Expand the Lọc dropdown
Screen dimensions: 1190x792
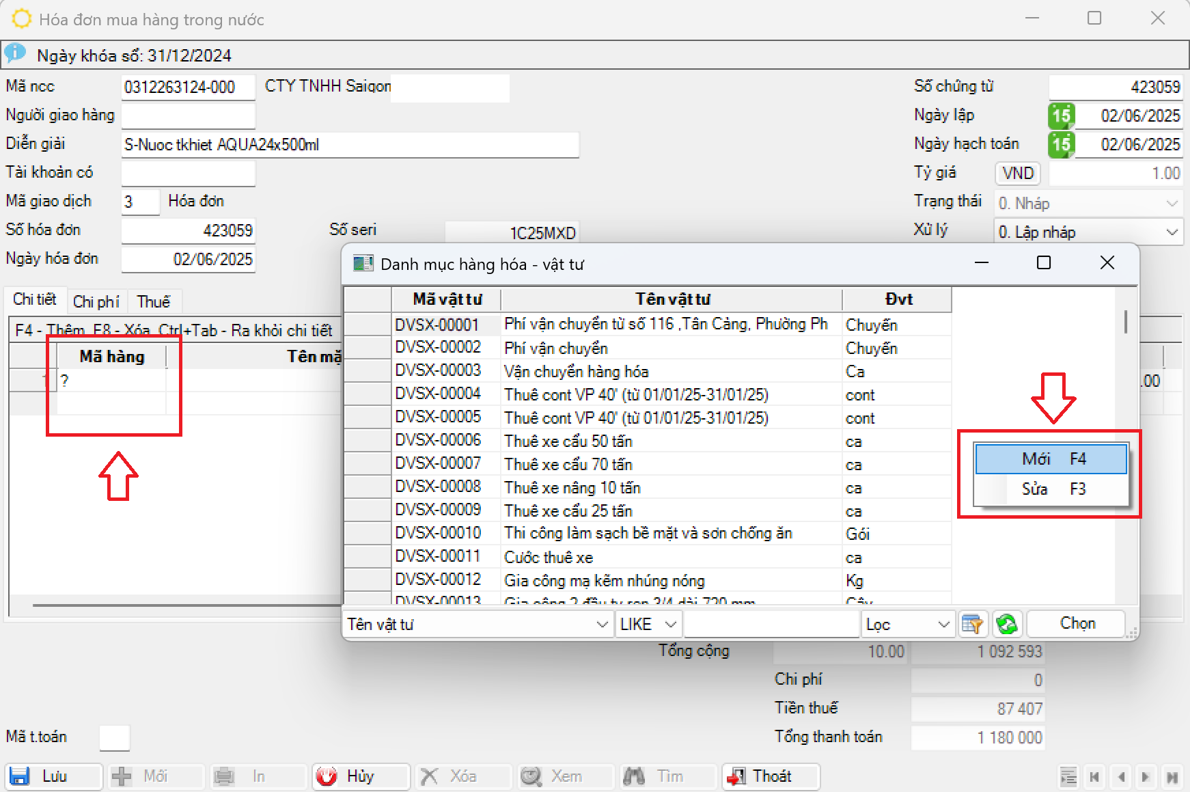click(943, 625)
